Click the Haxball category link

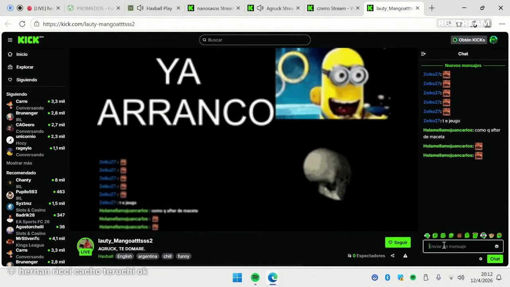point(106,256)
